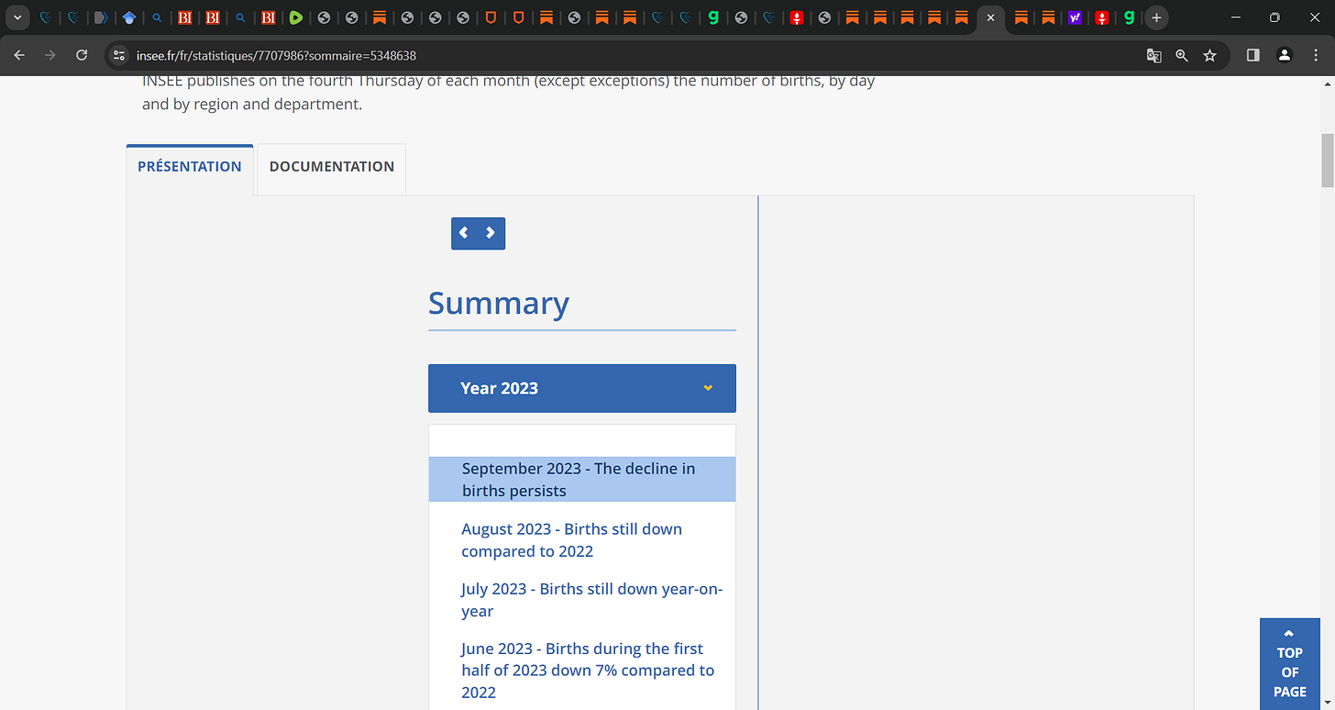Open Chrome's three-dot menu
This screenshot has height=710, width=1335.
(x=1316, y=55)
